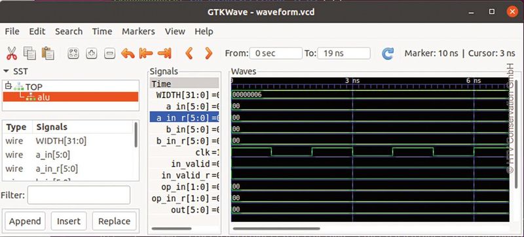Open the Search menu
This screenshot has height=237, width=524.
(x=69, y=32)
